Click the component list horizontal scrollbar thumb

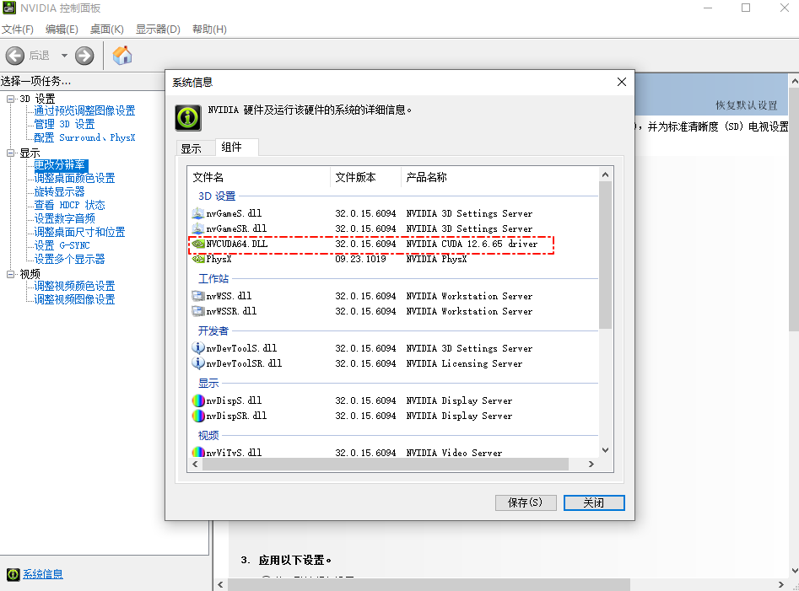point(386,465)
